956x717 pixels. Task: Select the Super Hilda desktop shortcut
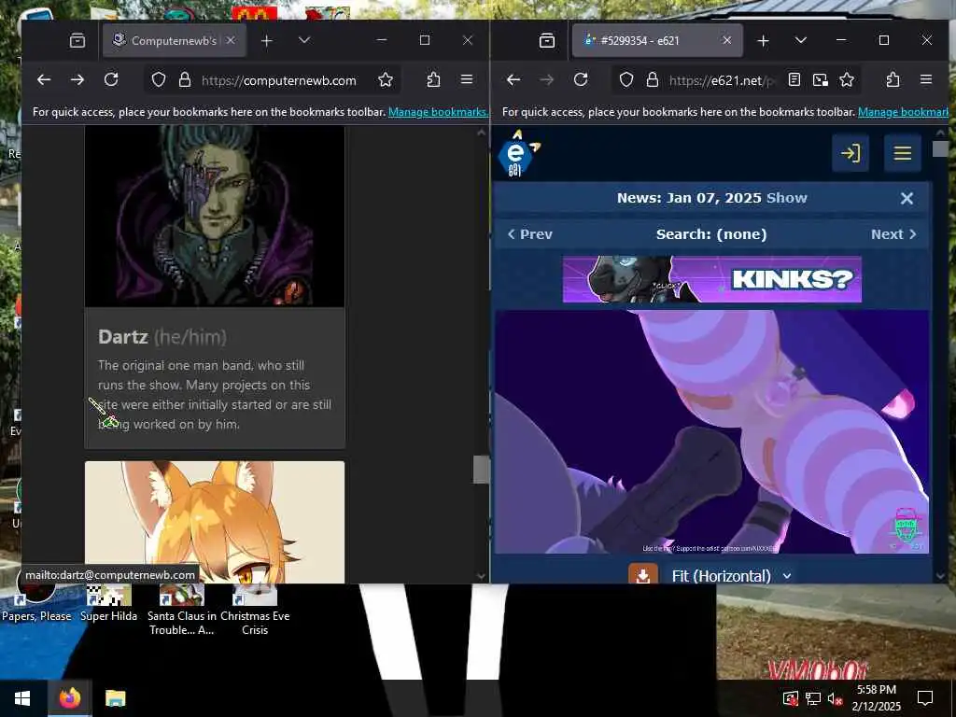coord(108,604)
